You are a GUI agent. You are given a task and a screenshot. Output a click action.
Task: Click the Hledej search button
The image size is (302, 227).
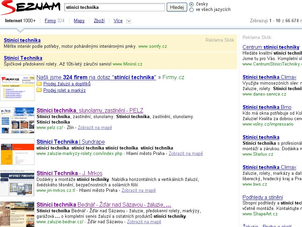point(177,7)
